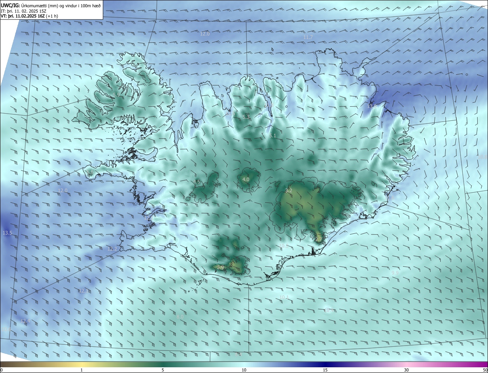Click the 9.9 value label southeast of Iceland
Screen dimensions: 488x373
pyautogui.click(x=395, y=273)
